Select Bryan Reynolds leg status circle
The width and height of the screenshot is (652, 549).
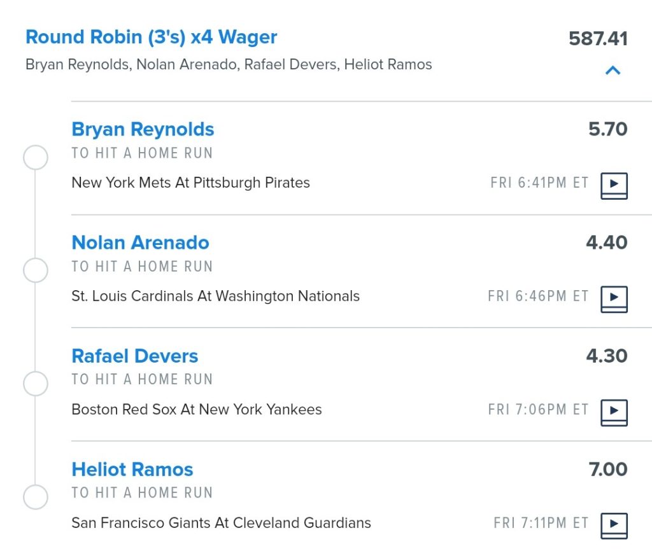36,157
